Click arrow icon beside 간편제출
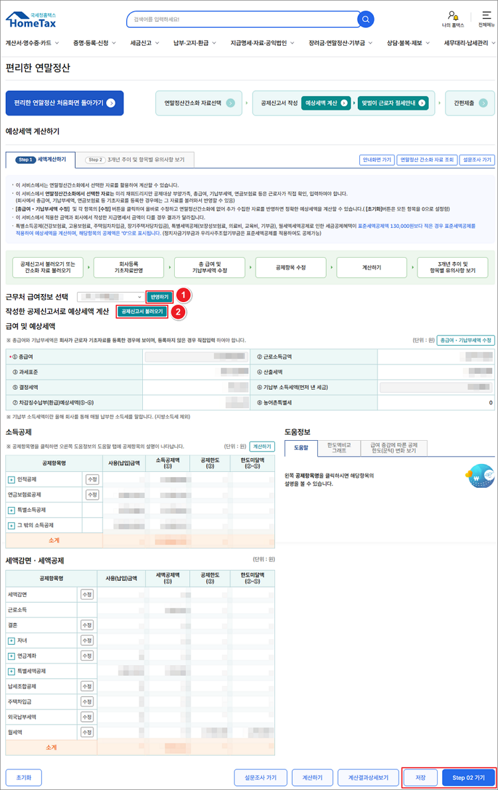Screen dimensions: 498x790 [483, 103]
